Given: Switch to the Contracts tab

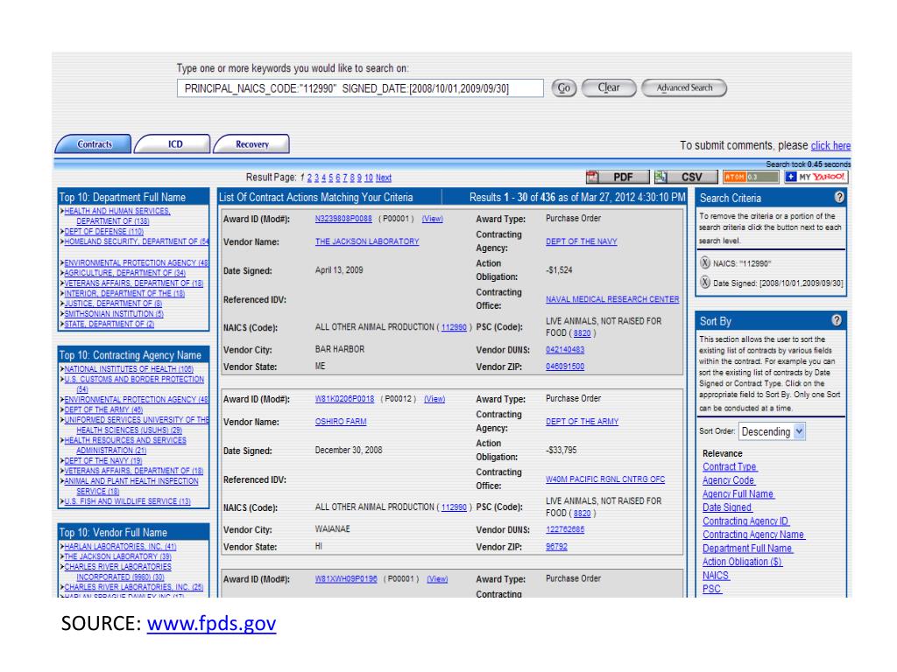Looking at the screenshot, I should coord(94,144).
